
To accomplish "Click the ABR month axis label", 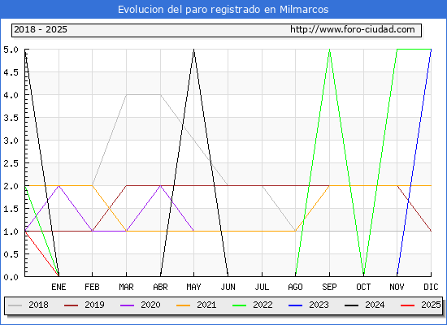I will pyautogui.click(x=160, y=287).
